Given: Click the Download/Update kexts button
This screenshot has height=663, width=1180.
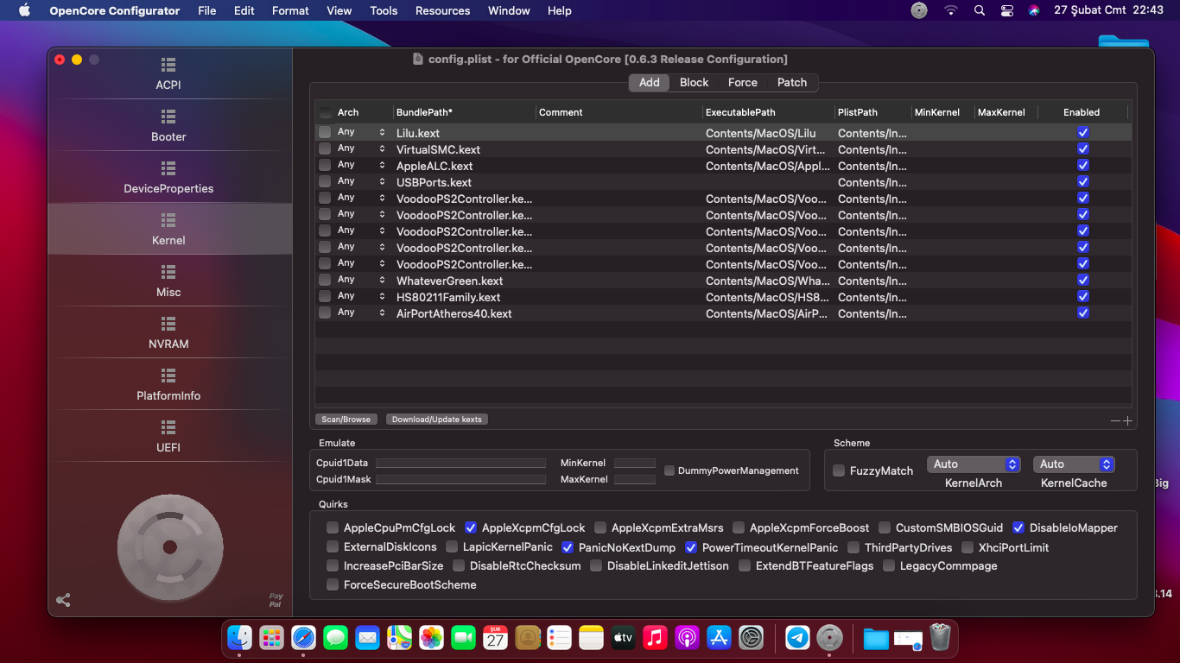Looking at the screenshot, I should [x=436, y=420].
